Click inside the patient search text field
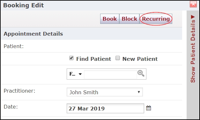200x120 pixels. (x=110, y=74)
